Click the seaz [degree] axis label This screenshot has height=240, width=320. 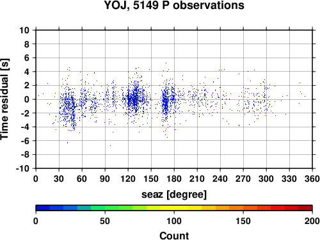174,195
